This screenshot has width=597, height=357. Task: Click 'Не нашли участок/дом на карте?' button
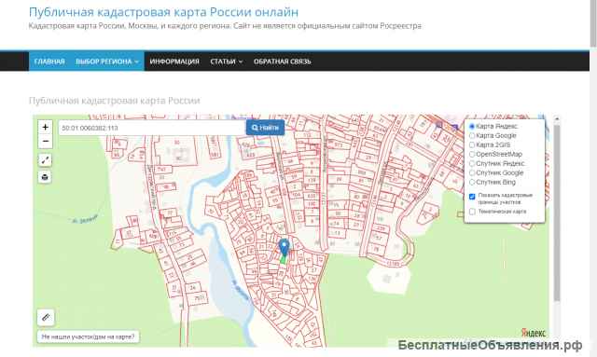click(x=88, y=336)
